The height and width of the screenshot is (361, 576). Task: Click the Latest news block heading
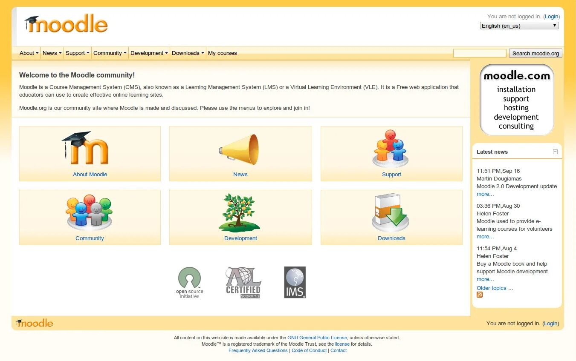pos(492,152)
